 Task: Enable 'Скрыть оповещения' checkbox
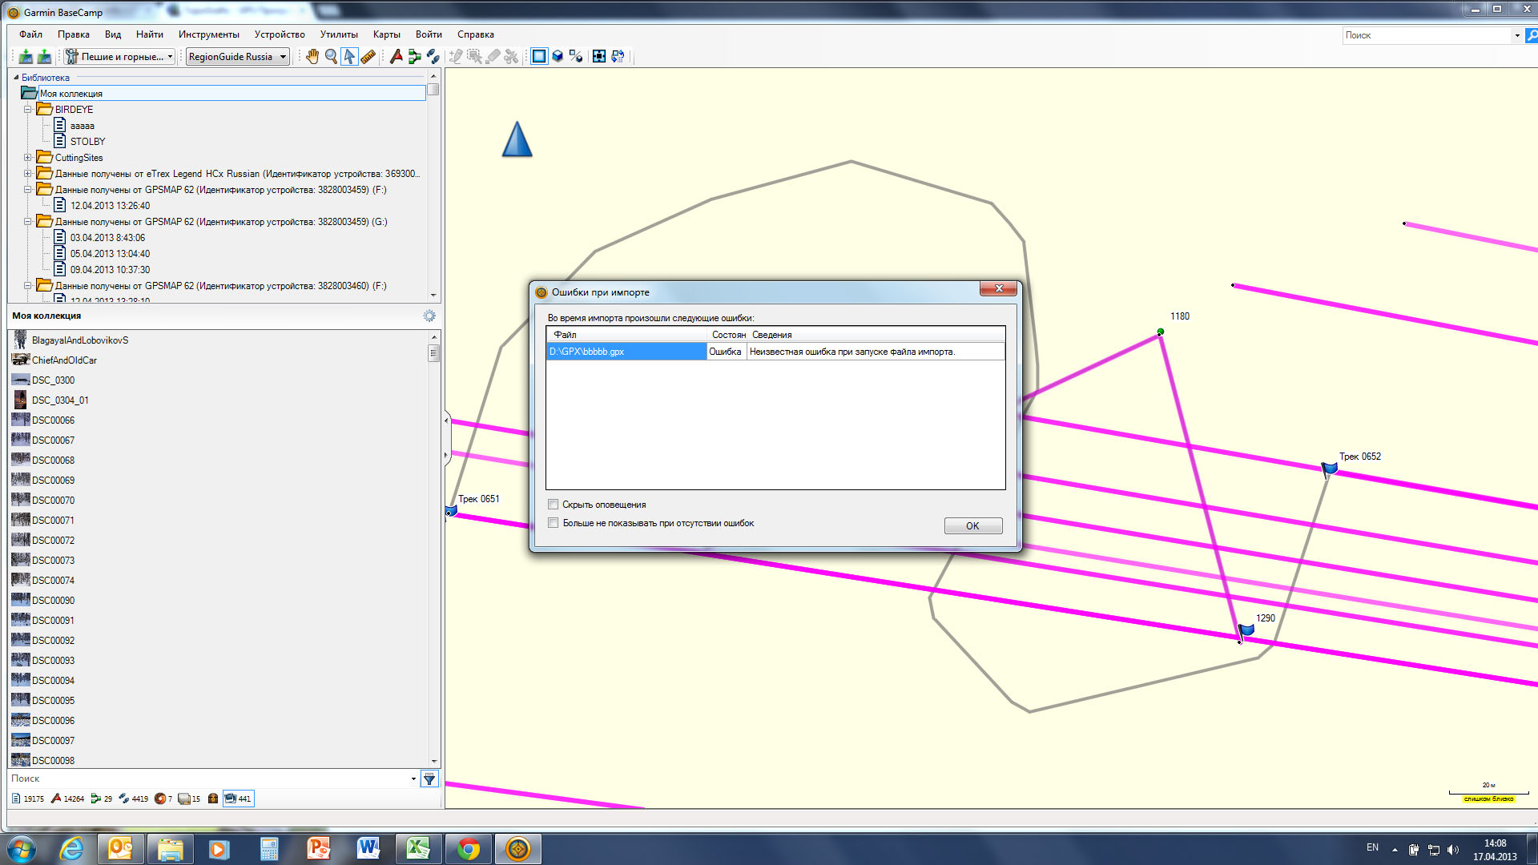554,505
